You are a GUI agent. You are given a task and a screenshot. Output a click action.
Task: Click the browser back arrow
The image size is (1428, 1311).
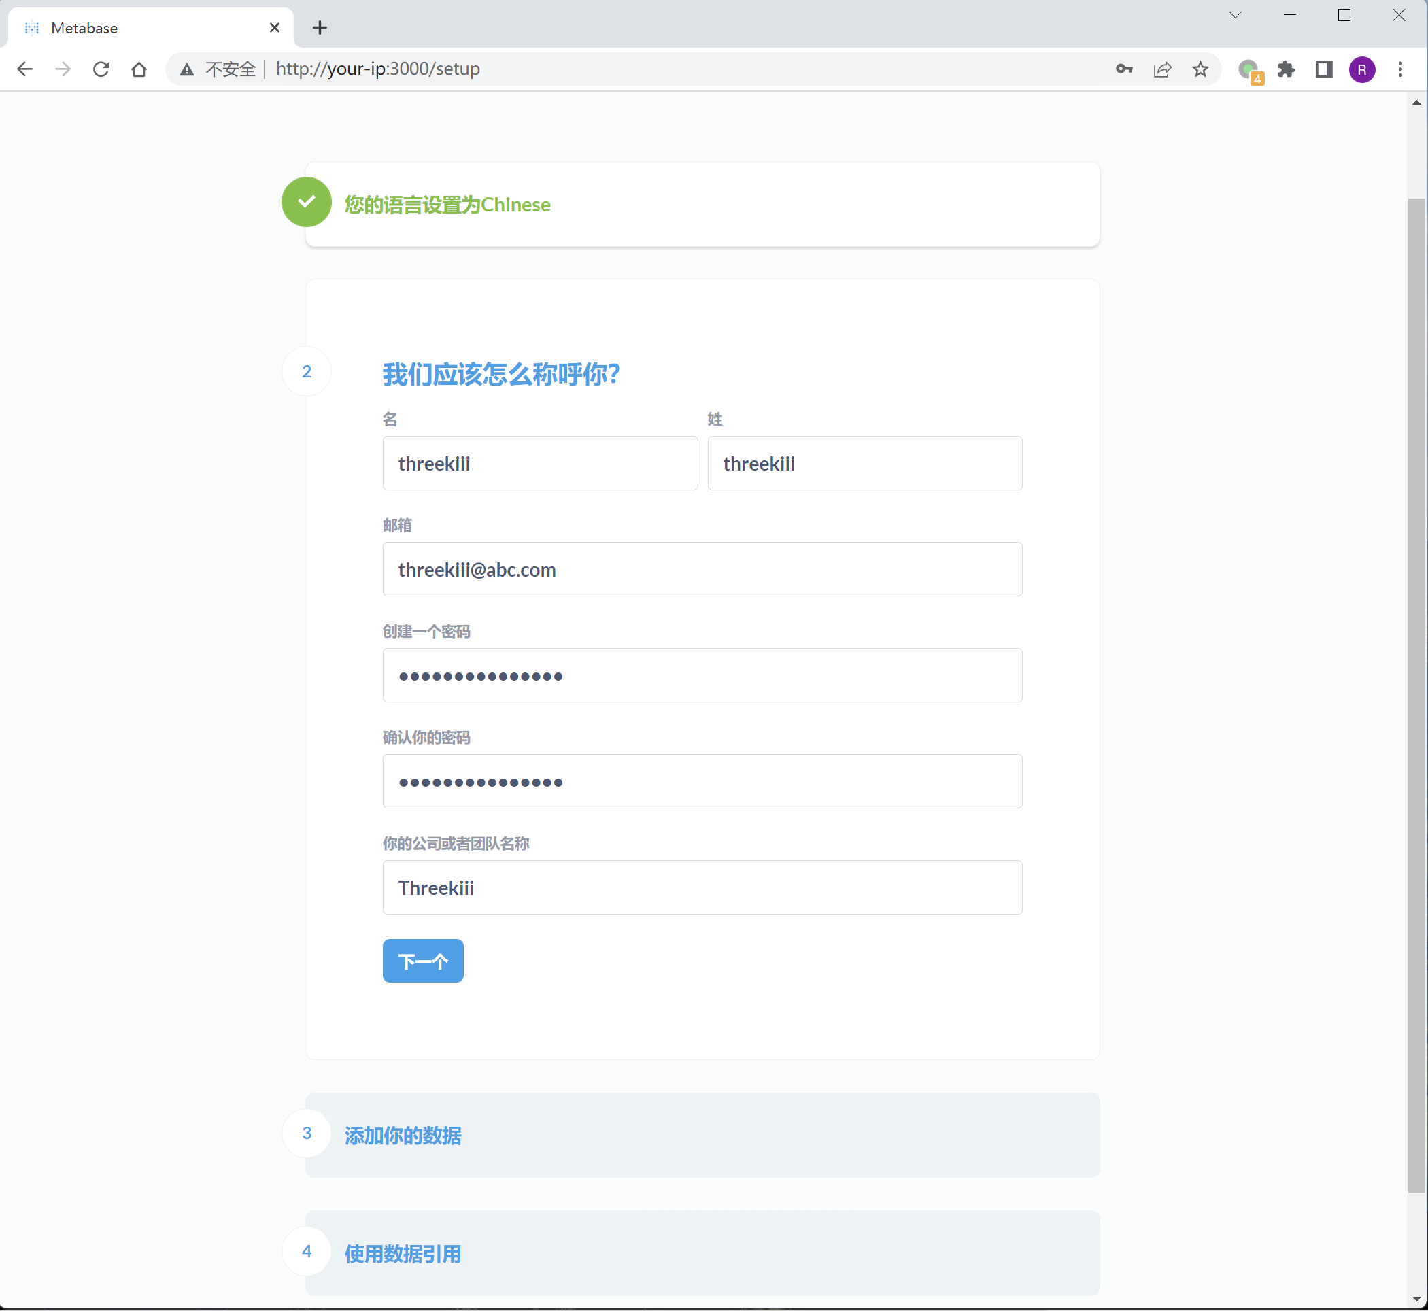pyautogui.click(x=25, y=69)
